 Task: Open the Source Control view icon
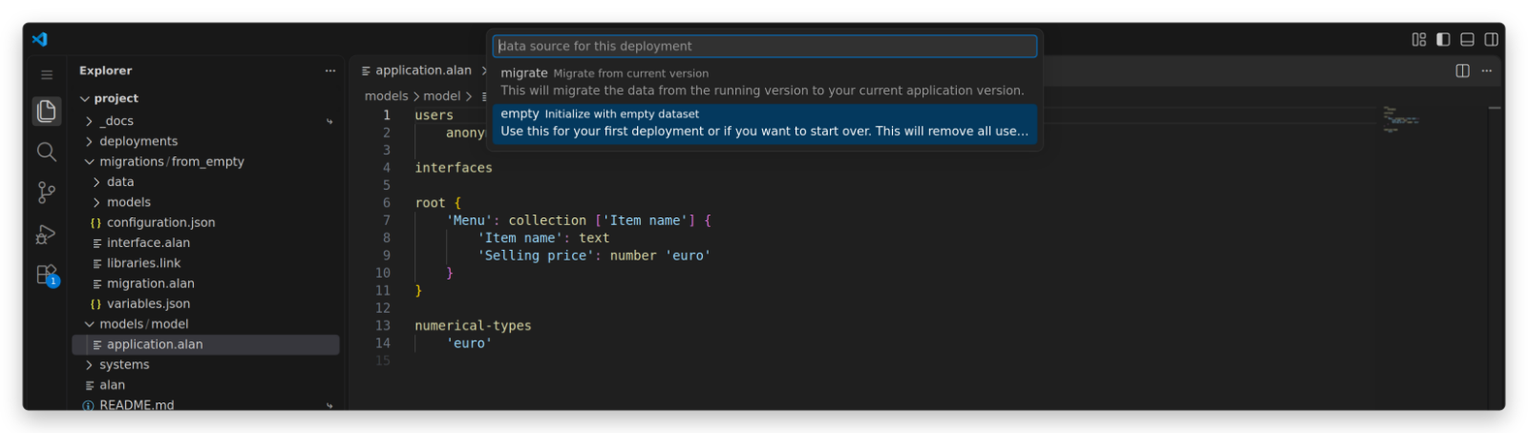click(46, 193)
